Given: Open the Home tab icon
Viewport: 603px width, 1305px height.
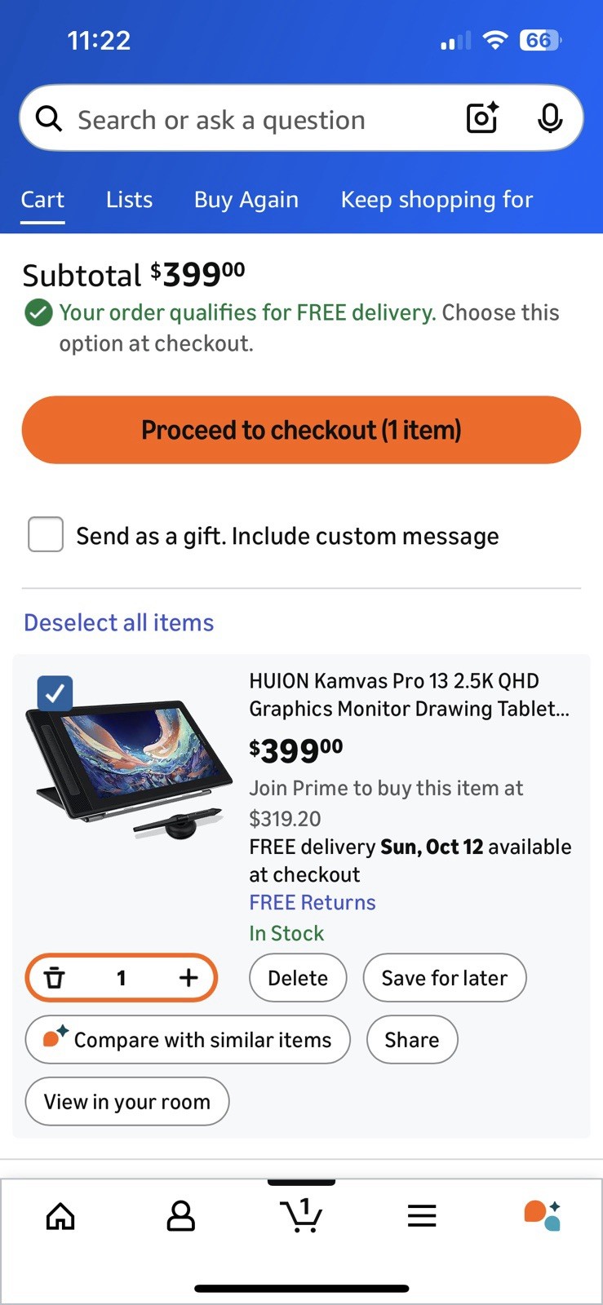Looking at the screenshot, I should point(60,1216).
